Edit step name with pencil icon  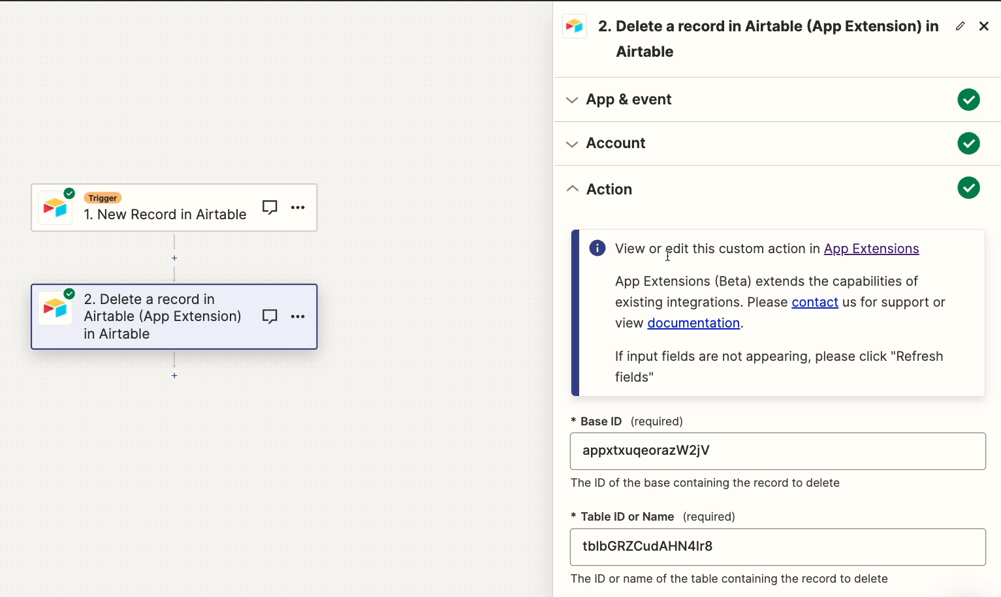(960, 26)
